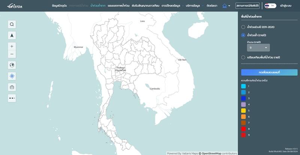Viewport: 300px width, 155px height.
Task: Click the Laos label on map
Action: 142,21
